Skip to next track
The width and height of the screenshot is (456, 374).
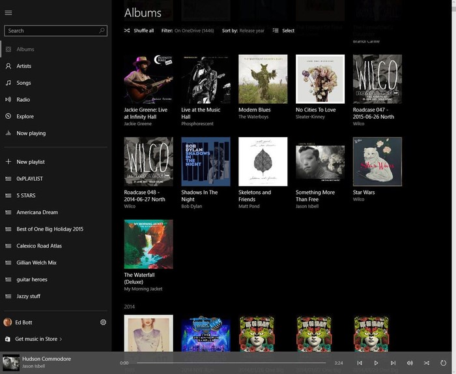pos(393,363)
